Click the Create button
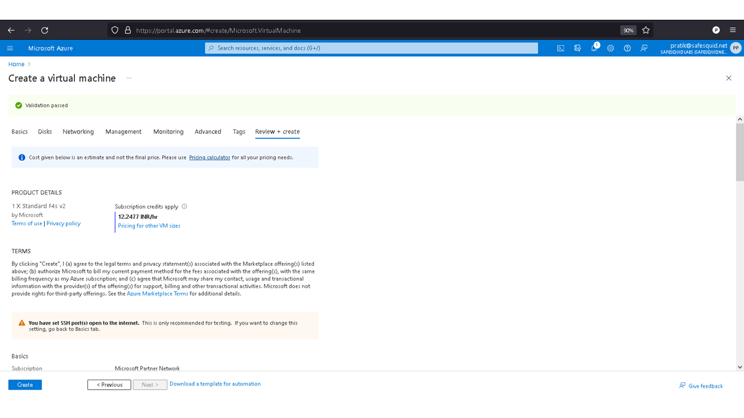Image resolution: width=744 pixels, height=418 pixels. (x=25, y=385)
